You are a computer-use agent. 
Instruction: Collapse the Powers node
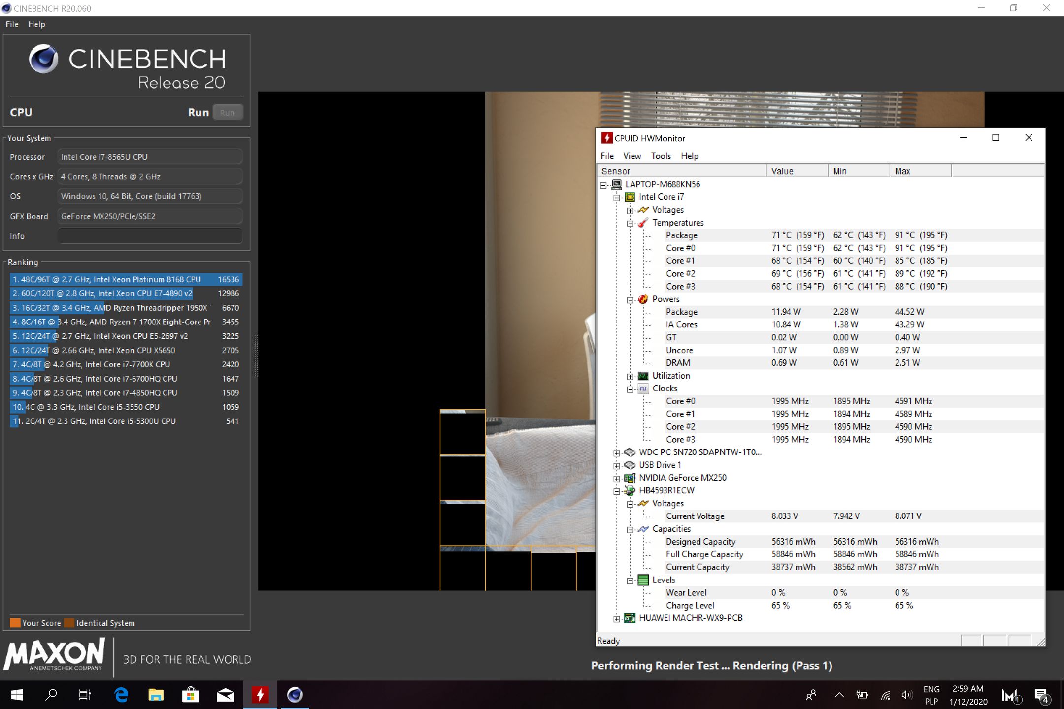[630, 300]
